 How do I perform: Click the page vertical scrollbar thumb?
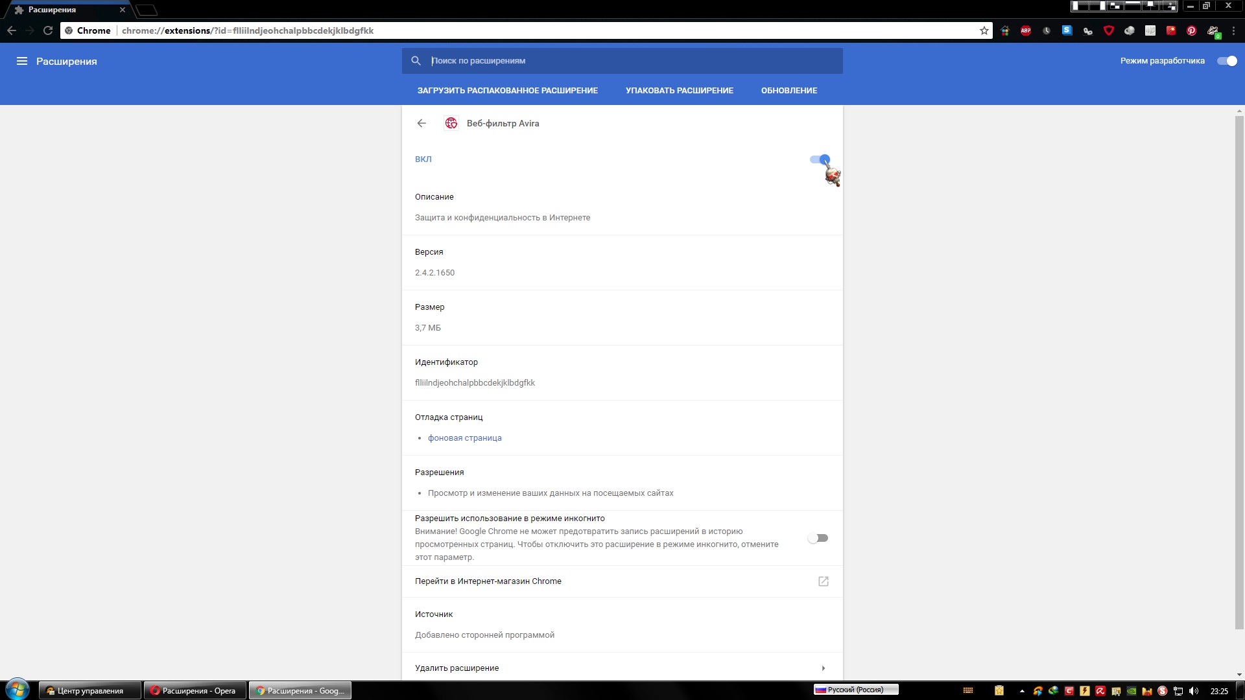click(x=1239, y=373)
